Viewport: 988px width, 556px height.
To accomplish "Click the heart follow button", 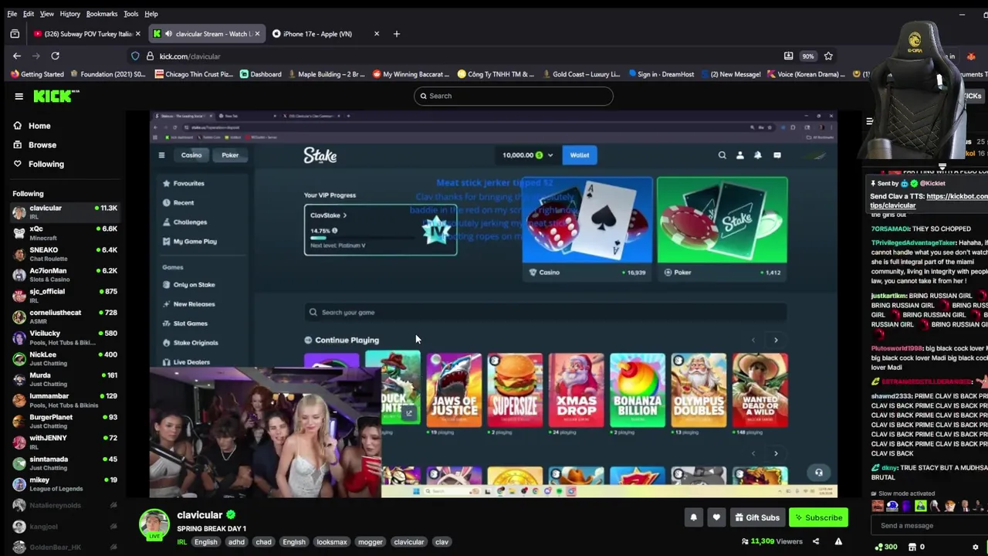I will click(716, 517).
